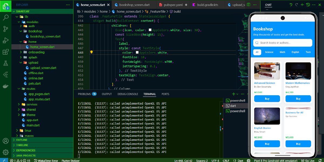Viewport: 324px width, 162px height.
Task: Buy the Modern Mathematics book
Action: click(298, 99)
